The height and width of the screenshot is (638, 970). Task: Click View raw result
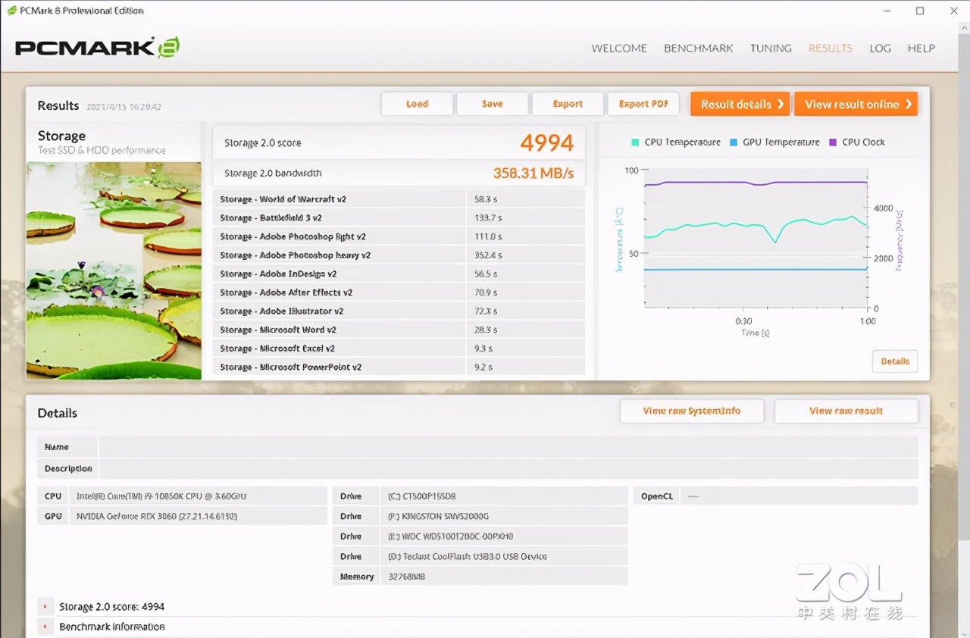(846, 411)
